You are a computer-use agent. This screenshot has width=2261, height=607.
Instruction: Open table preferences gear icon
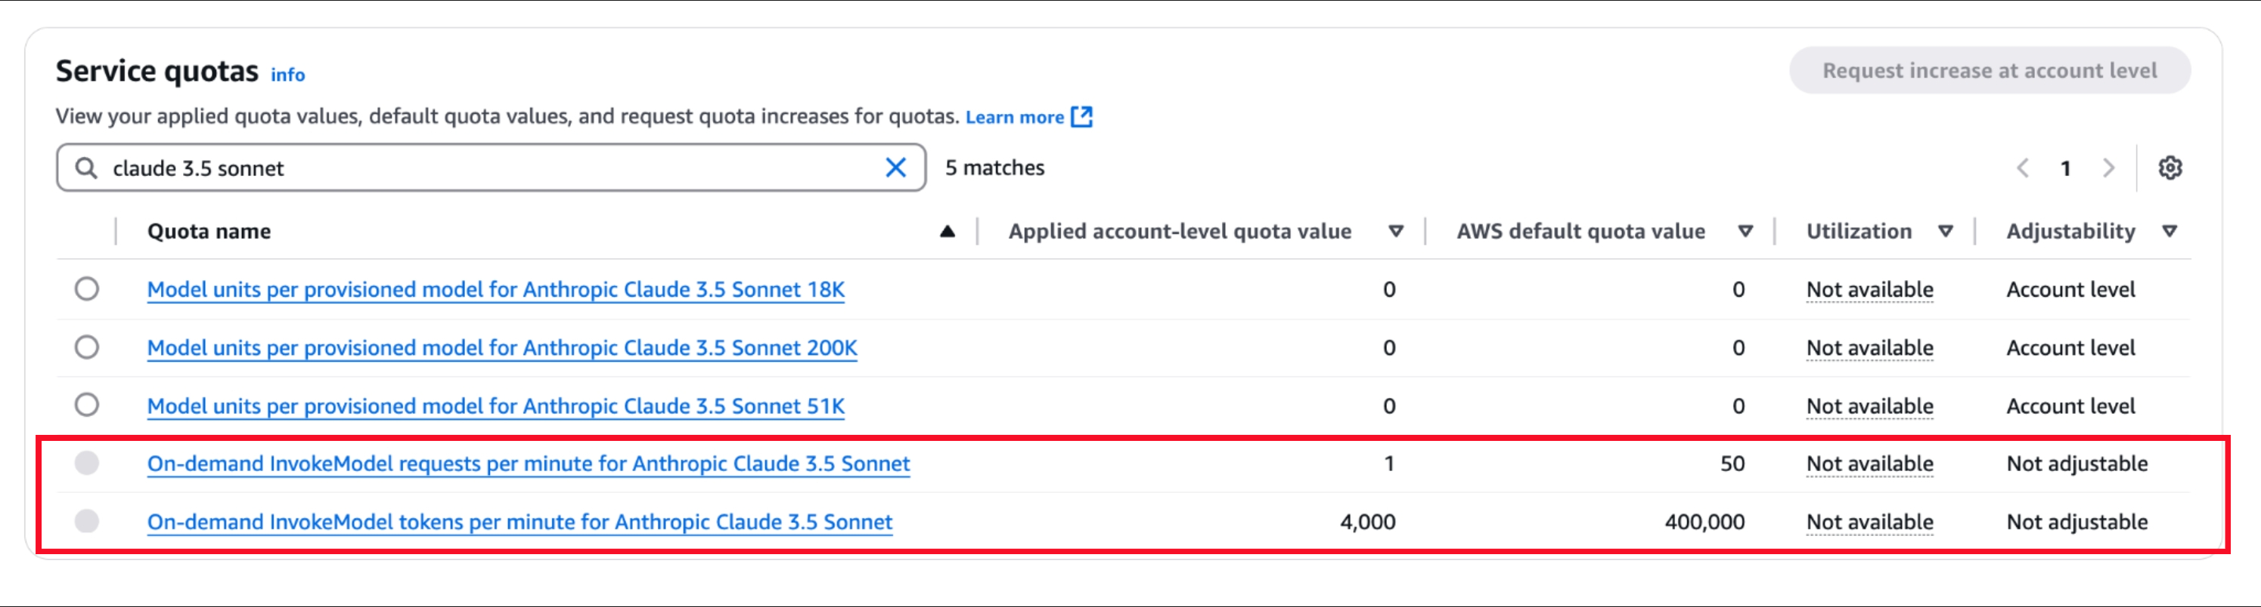2170,168
